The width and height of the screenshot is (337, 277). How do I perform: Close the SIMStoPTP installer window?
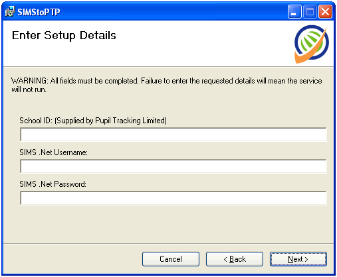(325, 11)
